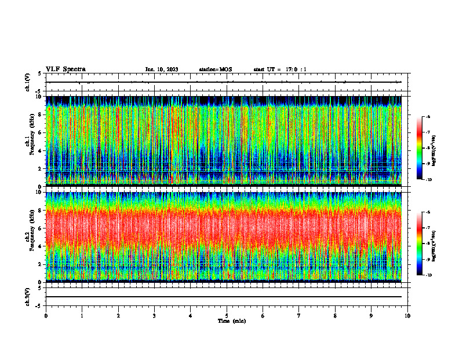Click the ch.1 frequency tick label '4'

tap(41, 151)
